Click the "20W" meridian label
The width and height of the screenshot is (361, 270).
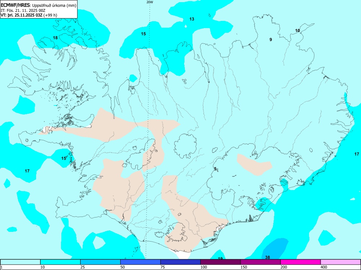[150, 2]
